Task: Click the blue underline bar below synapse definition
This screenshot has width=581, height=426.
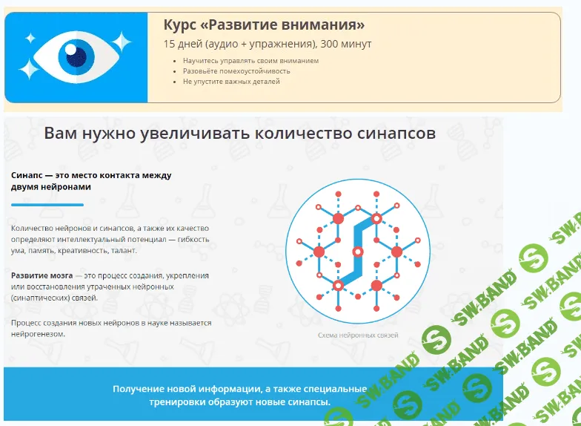Action: (x=47, y=205)
